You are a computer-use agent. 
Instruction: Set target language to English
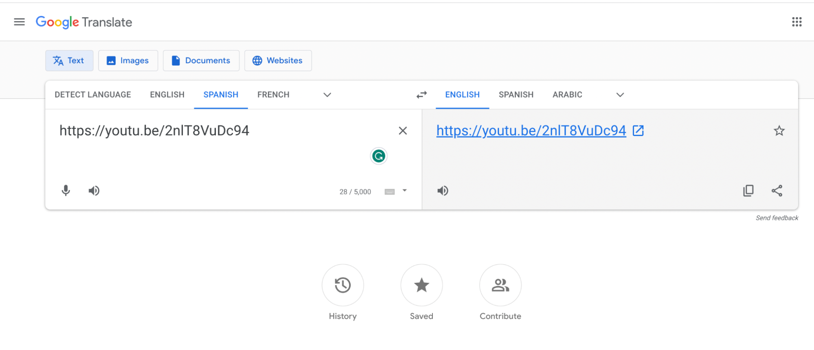coord(462,95)
